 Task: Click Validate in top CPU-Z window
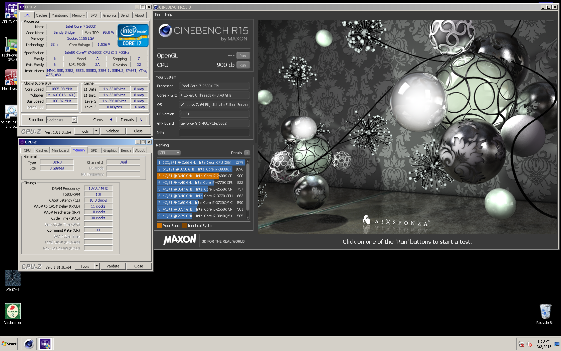click(113, 131)
